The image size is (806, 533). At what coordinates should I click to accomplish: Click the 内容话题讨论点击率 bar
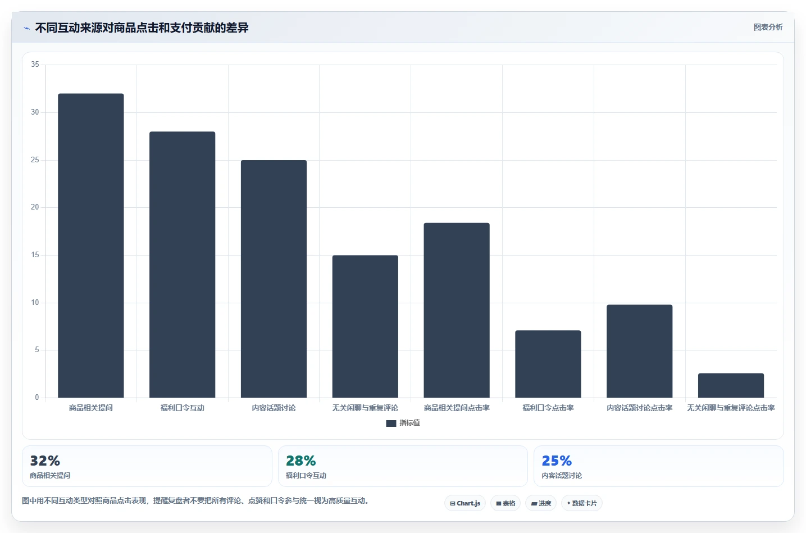(x=639, y=351)
